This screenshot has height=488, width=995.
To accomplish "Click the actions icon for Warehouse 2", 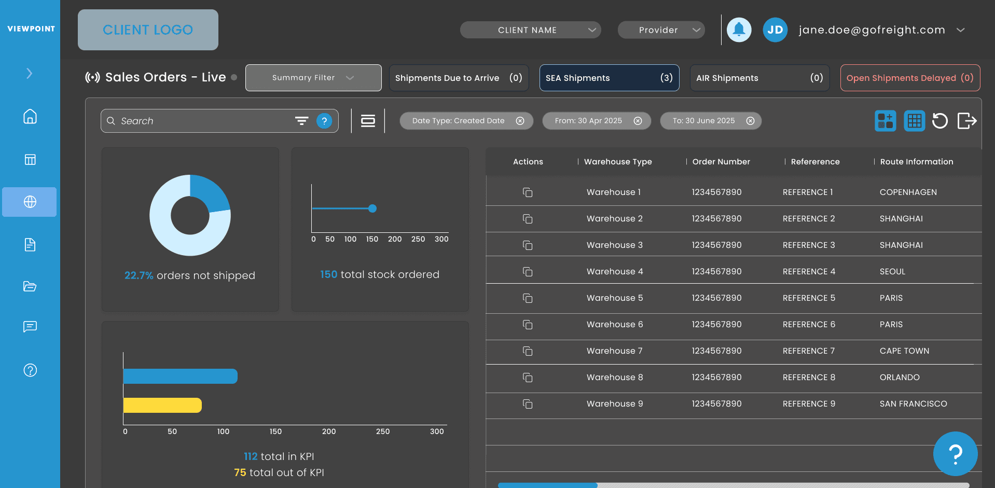I will tap(528, 219).
